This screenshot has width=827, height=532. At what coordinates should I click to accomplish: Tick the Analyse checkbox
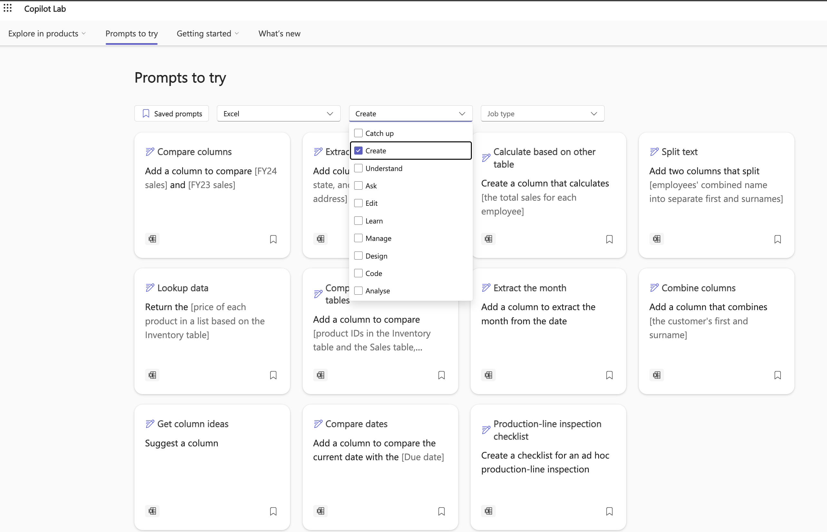358,291
